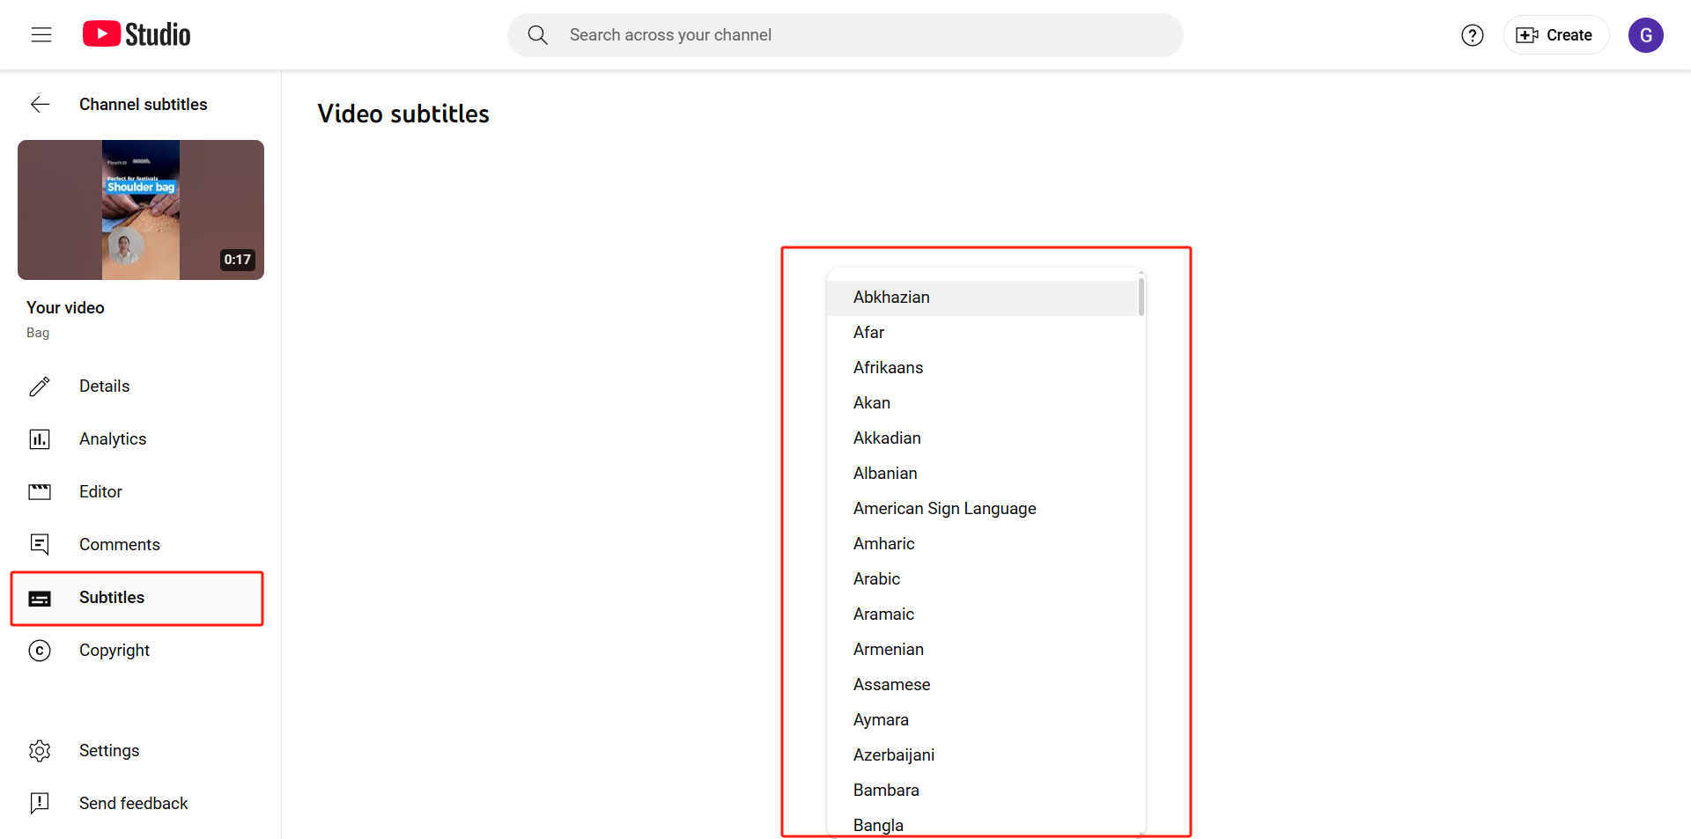Click the Create button

pyautogui.click(x=1555, y=35)
